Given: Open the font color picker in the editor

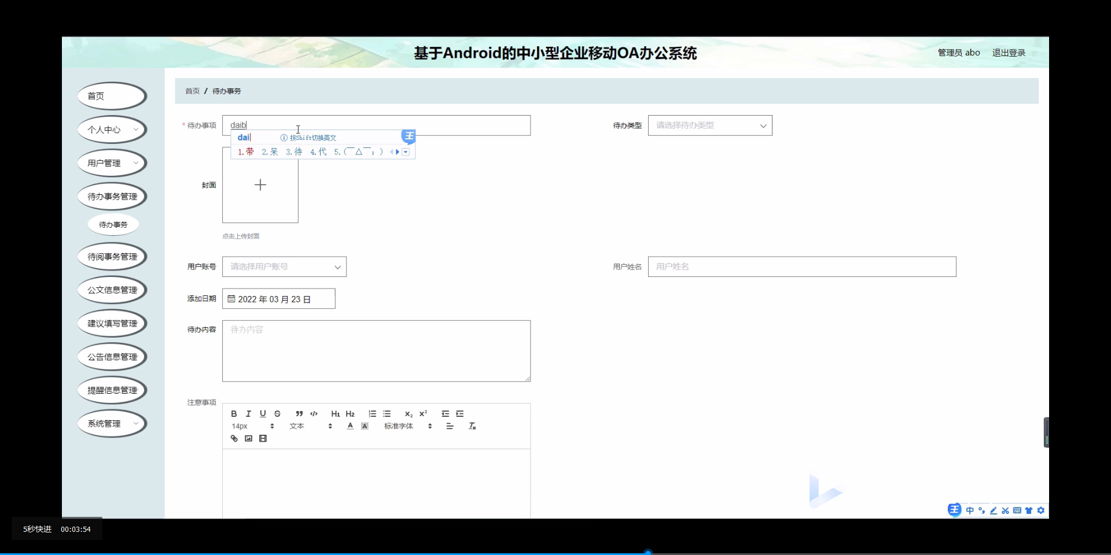Looking at the screenshot, I should coord(350,426).
